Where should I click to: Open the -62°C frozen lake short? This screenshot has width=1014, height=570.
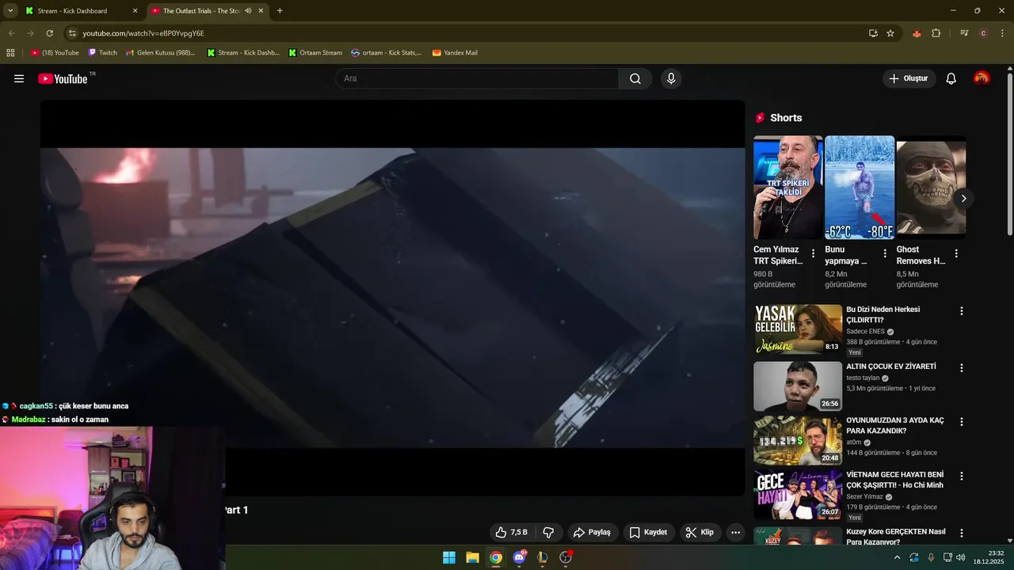click(860, 188)
